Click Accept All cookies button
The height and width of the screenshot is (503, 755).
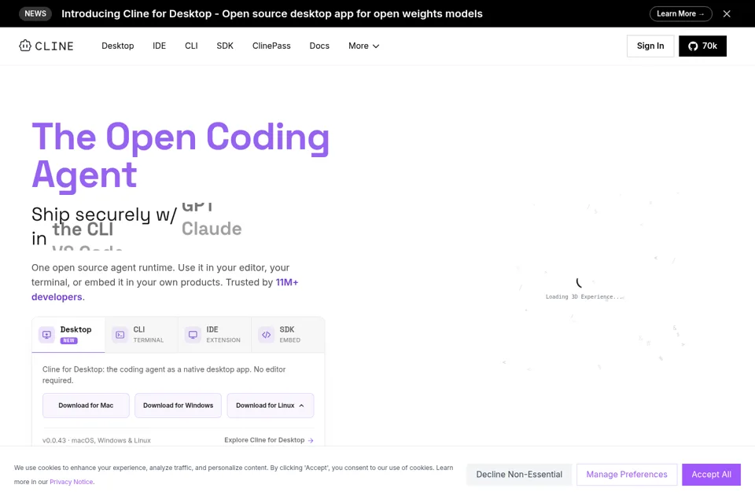click(x=711, y=475)
